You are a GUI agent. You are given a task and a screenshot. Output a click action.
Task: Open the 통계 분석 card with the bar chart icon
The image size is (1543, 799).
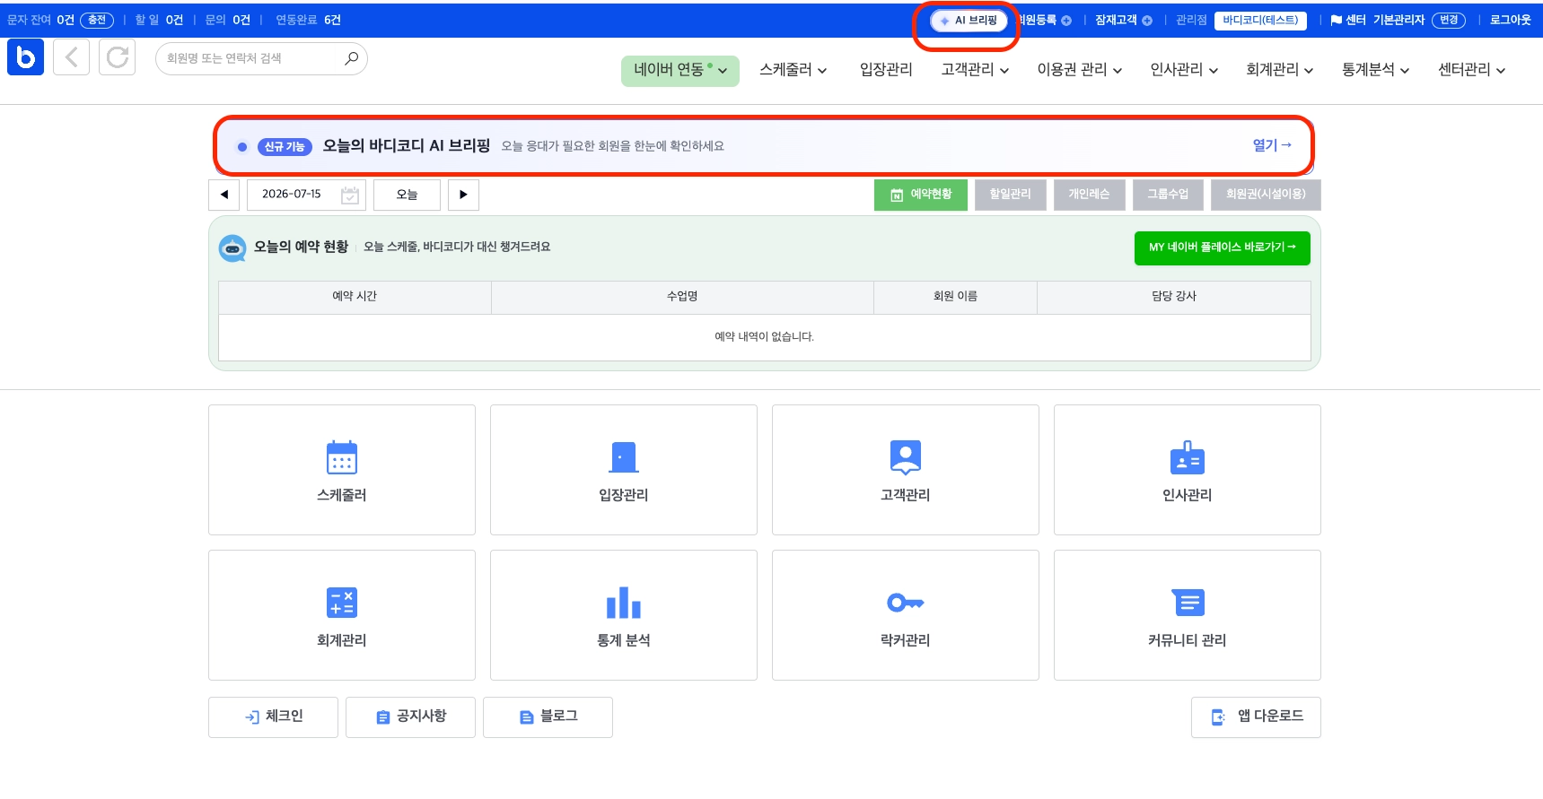pos(624,615)
